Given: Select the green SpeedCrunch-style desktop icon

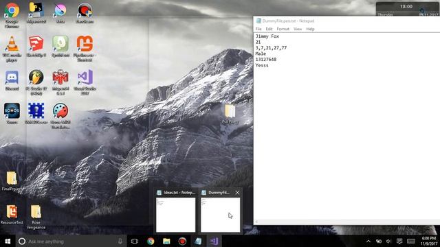Looking at the screenshot, I should click(60, 44).
